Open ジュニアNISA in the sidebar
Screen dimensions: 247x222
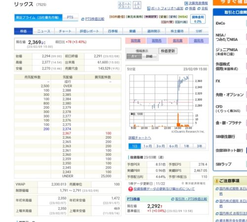[x=227, y=52]
